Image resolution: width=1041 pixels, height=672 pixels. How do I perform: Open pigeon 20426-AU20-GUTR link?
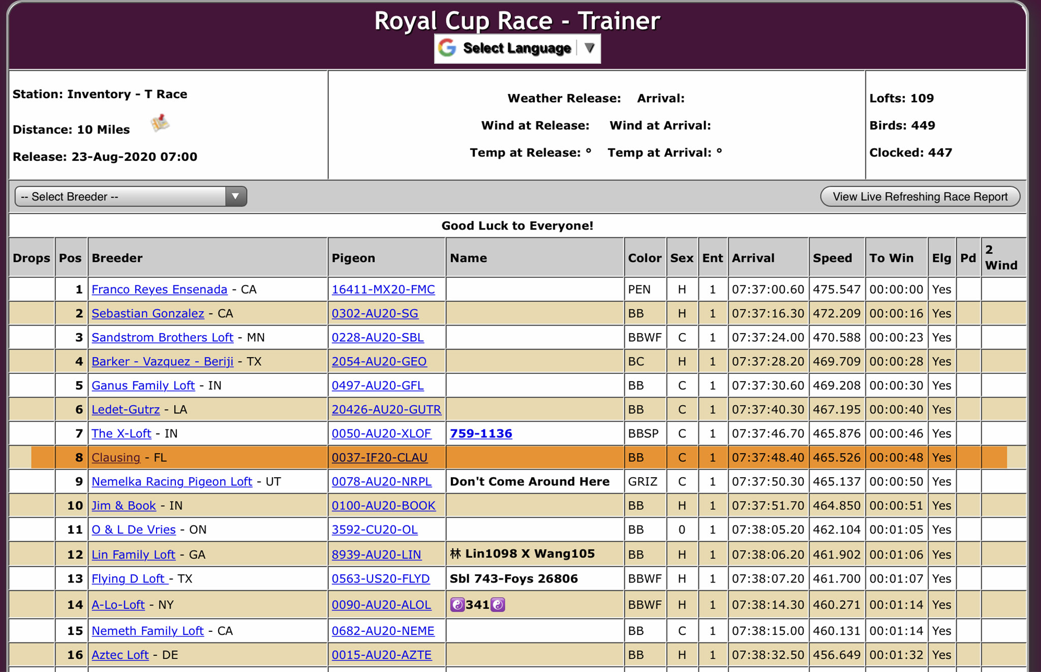click(x=386, y=410)
